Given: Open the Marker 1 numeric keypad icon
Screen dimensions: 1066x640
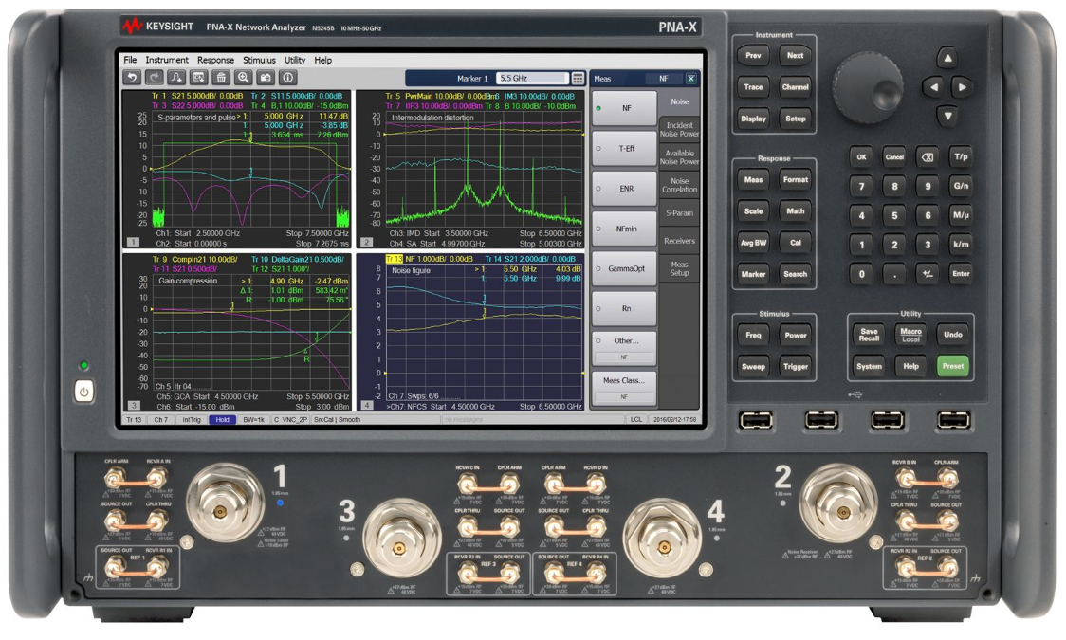Looking at the screenshot, I should pyautogui.click(x=578, y=79).
